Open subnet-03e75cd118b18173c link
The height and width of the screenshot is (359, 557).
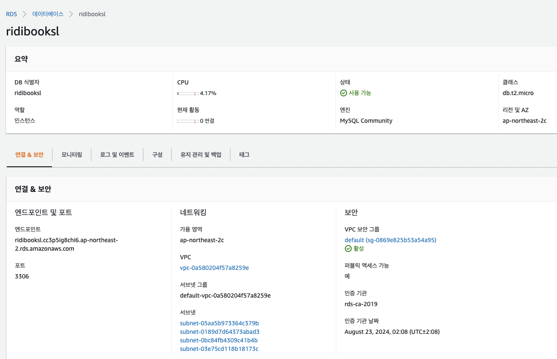click(x=219, y=349)
